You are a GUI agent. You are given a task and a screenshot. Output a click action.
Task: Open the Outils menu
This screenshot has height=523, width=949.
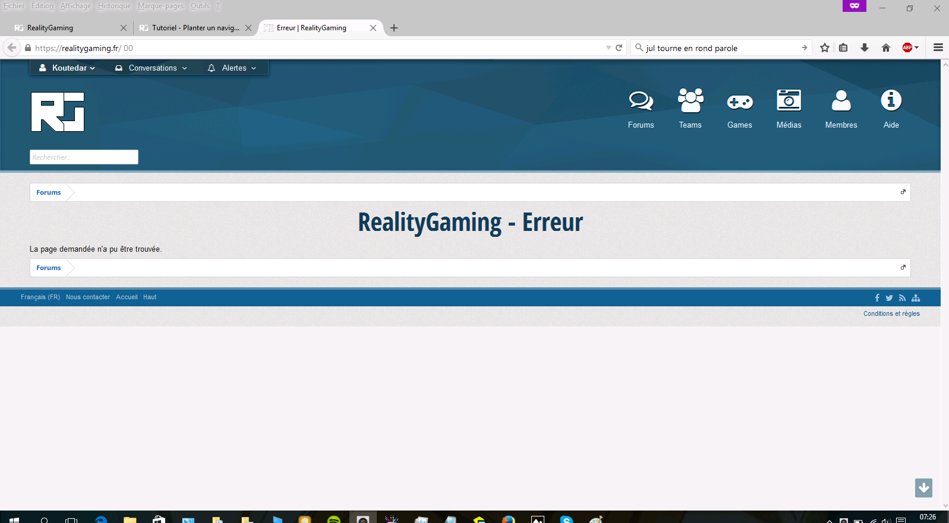(x=200, y=6)
